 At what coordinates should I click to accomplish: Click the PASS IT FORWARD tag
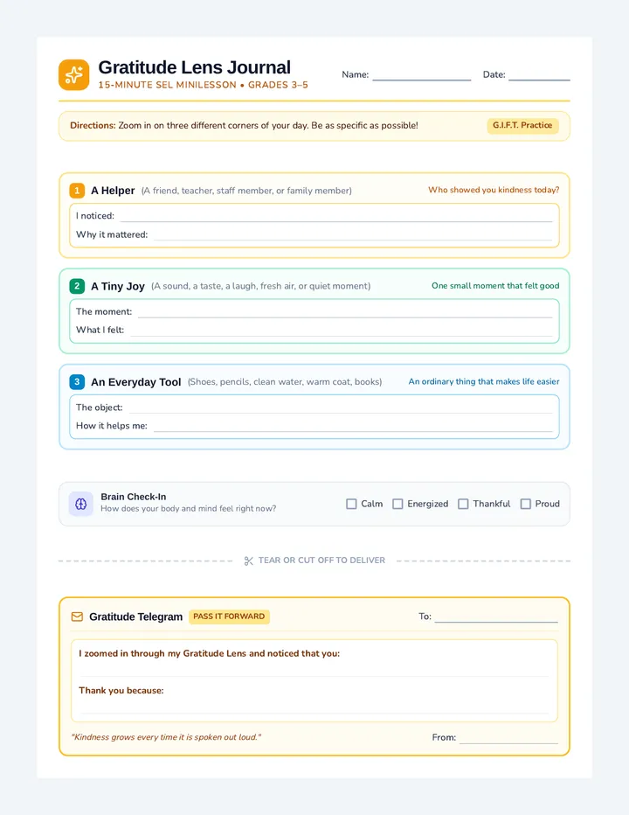pos(229,616)
